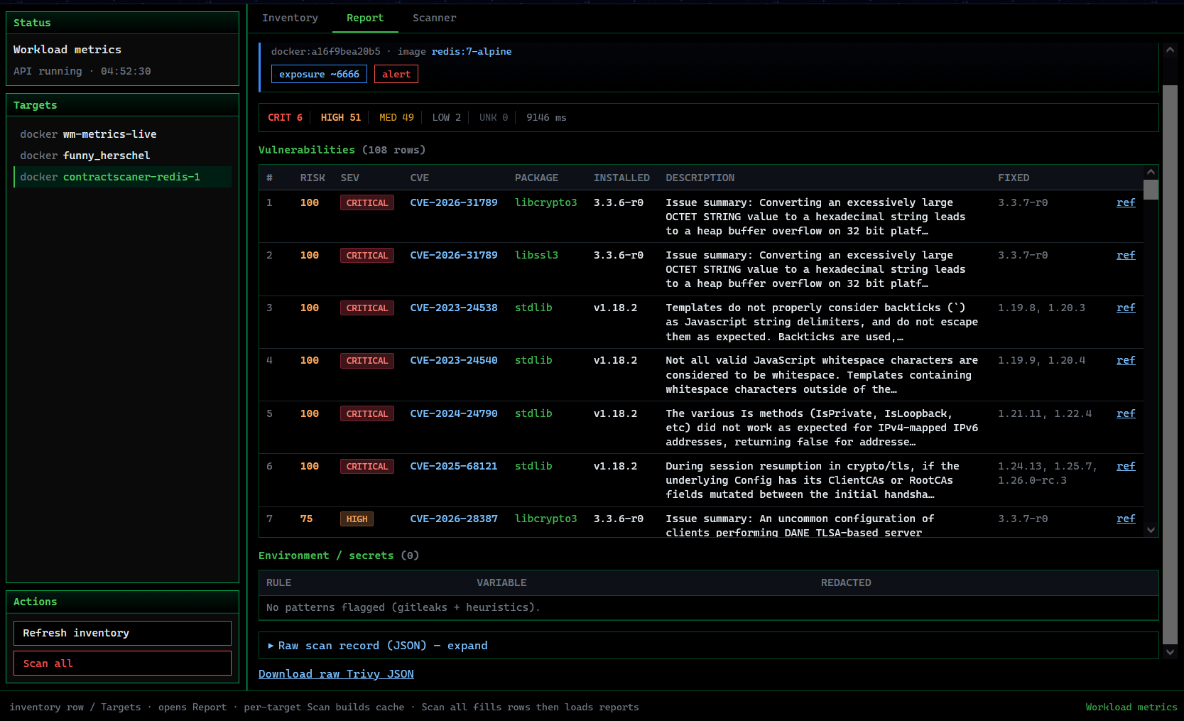Viewport: 1184px width, 721px height.
Task: Open ref link for CVE-2026-28387
Action: pyautogui.click(x=1126, y=519)
